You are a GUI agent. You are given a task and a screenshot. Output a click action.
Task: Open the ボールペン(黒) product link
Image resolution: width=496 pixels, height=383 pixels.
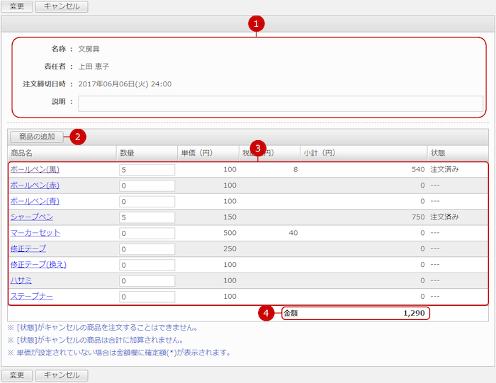(35, 170)
